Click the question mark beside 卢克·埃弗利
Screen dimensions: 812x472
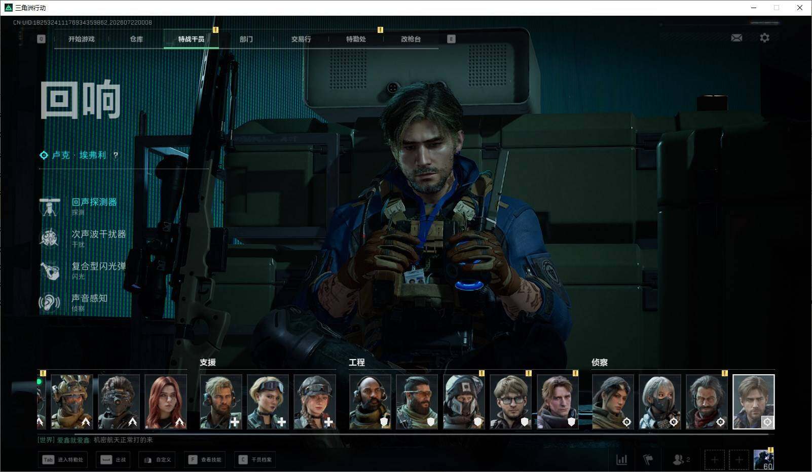point(116,155)
